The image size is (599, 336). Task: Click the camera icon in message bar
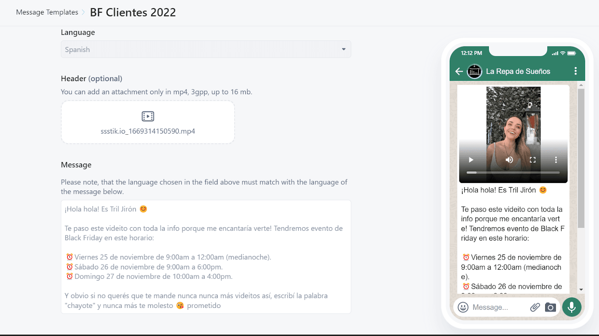pos(550,307)
